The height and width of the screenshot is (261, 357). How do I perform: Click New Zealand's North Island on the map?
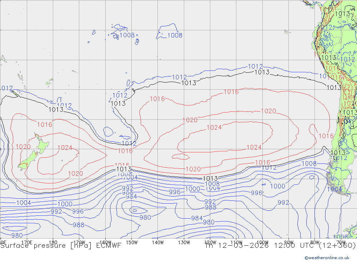[x=41, y=144]
